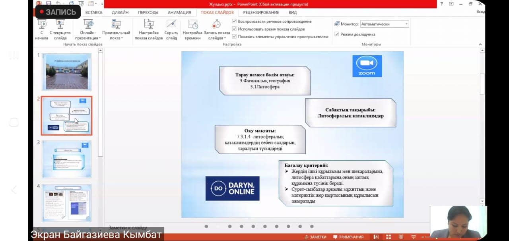Switch to the ВСТАВКА ribbon tab

93,12
